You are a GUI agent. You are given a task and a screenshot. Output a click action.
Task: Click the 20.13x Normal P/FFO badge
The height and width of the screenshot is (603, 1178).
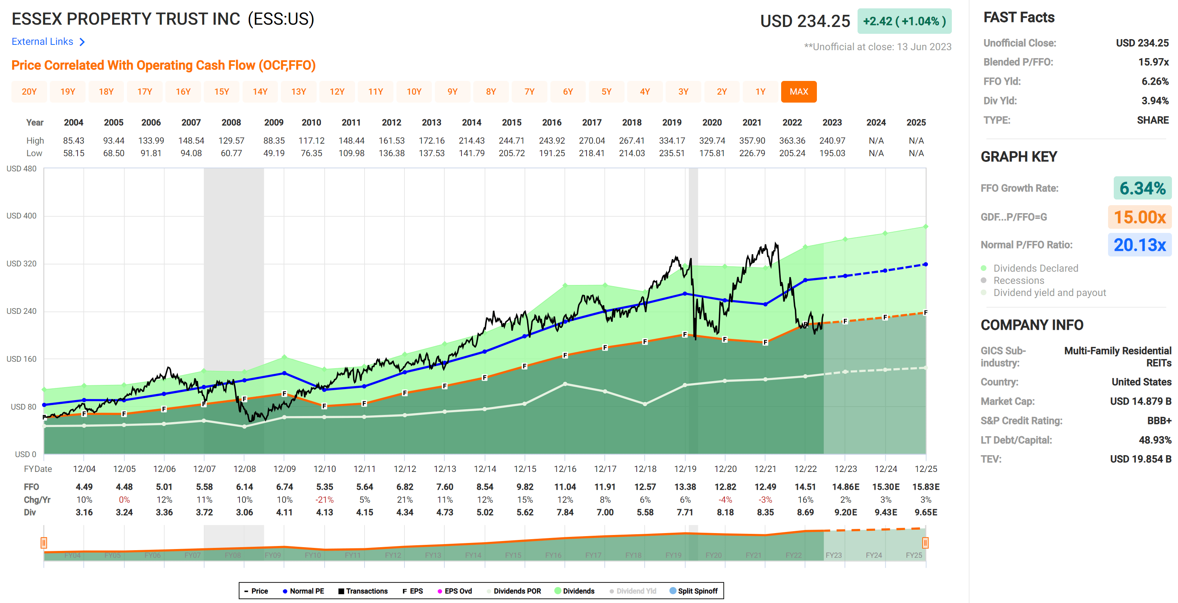[1140, 245]
